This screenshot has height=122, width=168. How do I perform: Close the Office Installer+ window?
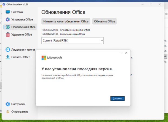tap(160, 5)
